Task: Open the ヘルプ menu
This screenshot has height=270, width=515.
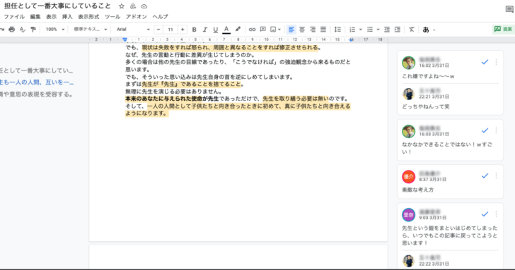Action: click(160, 17)
